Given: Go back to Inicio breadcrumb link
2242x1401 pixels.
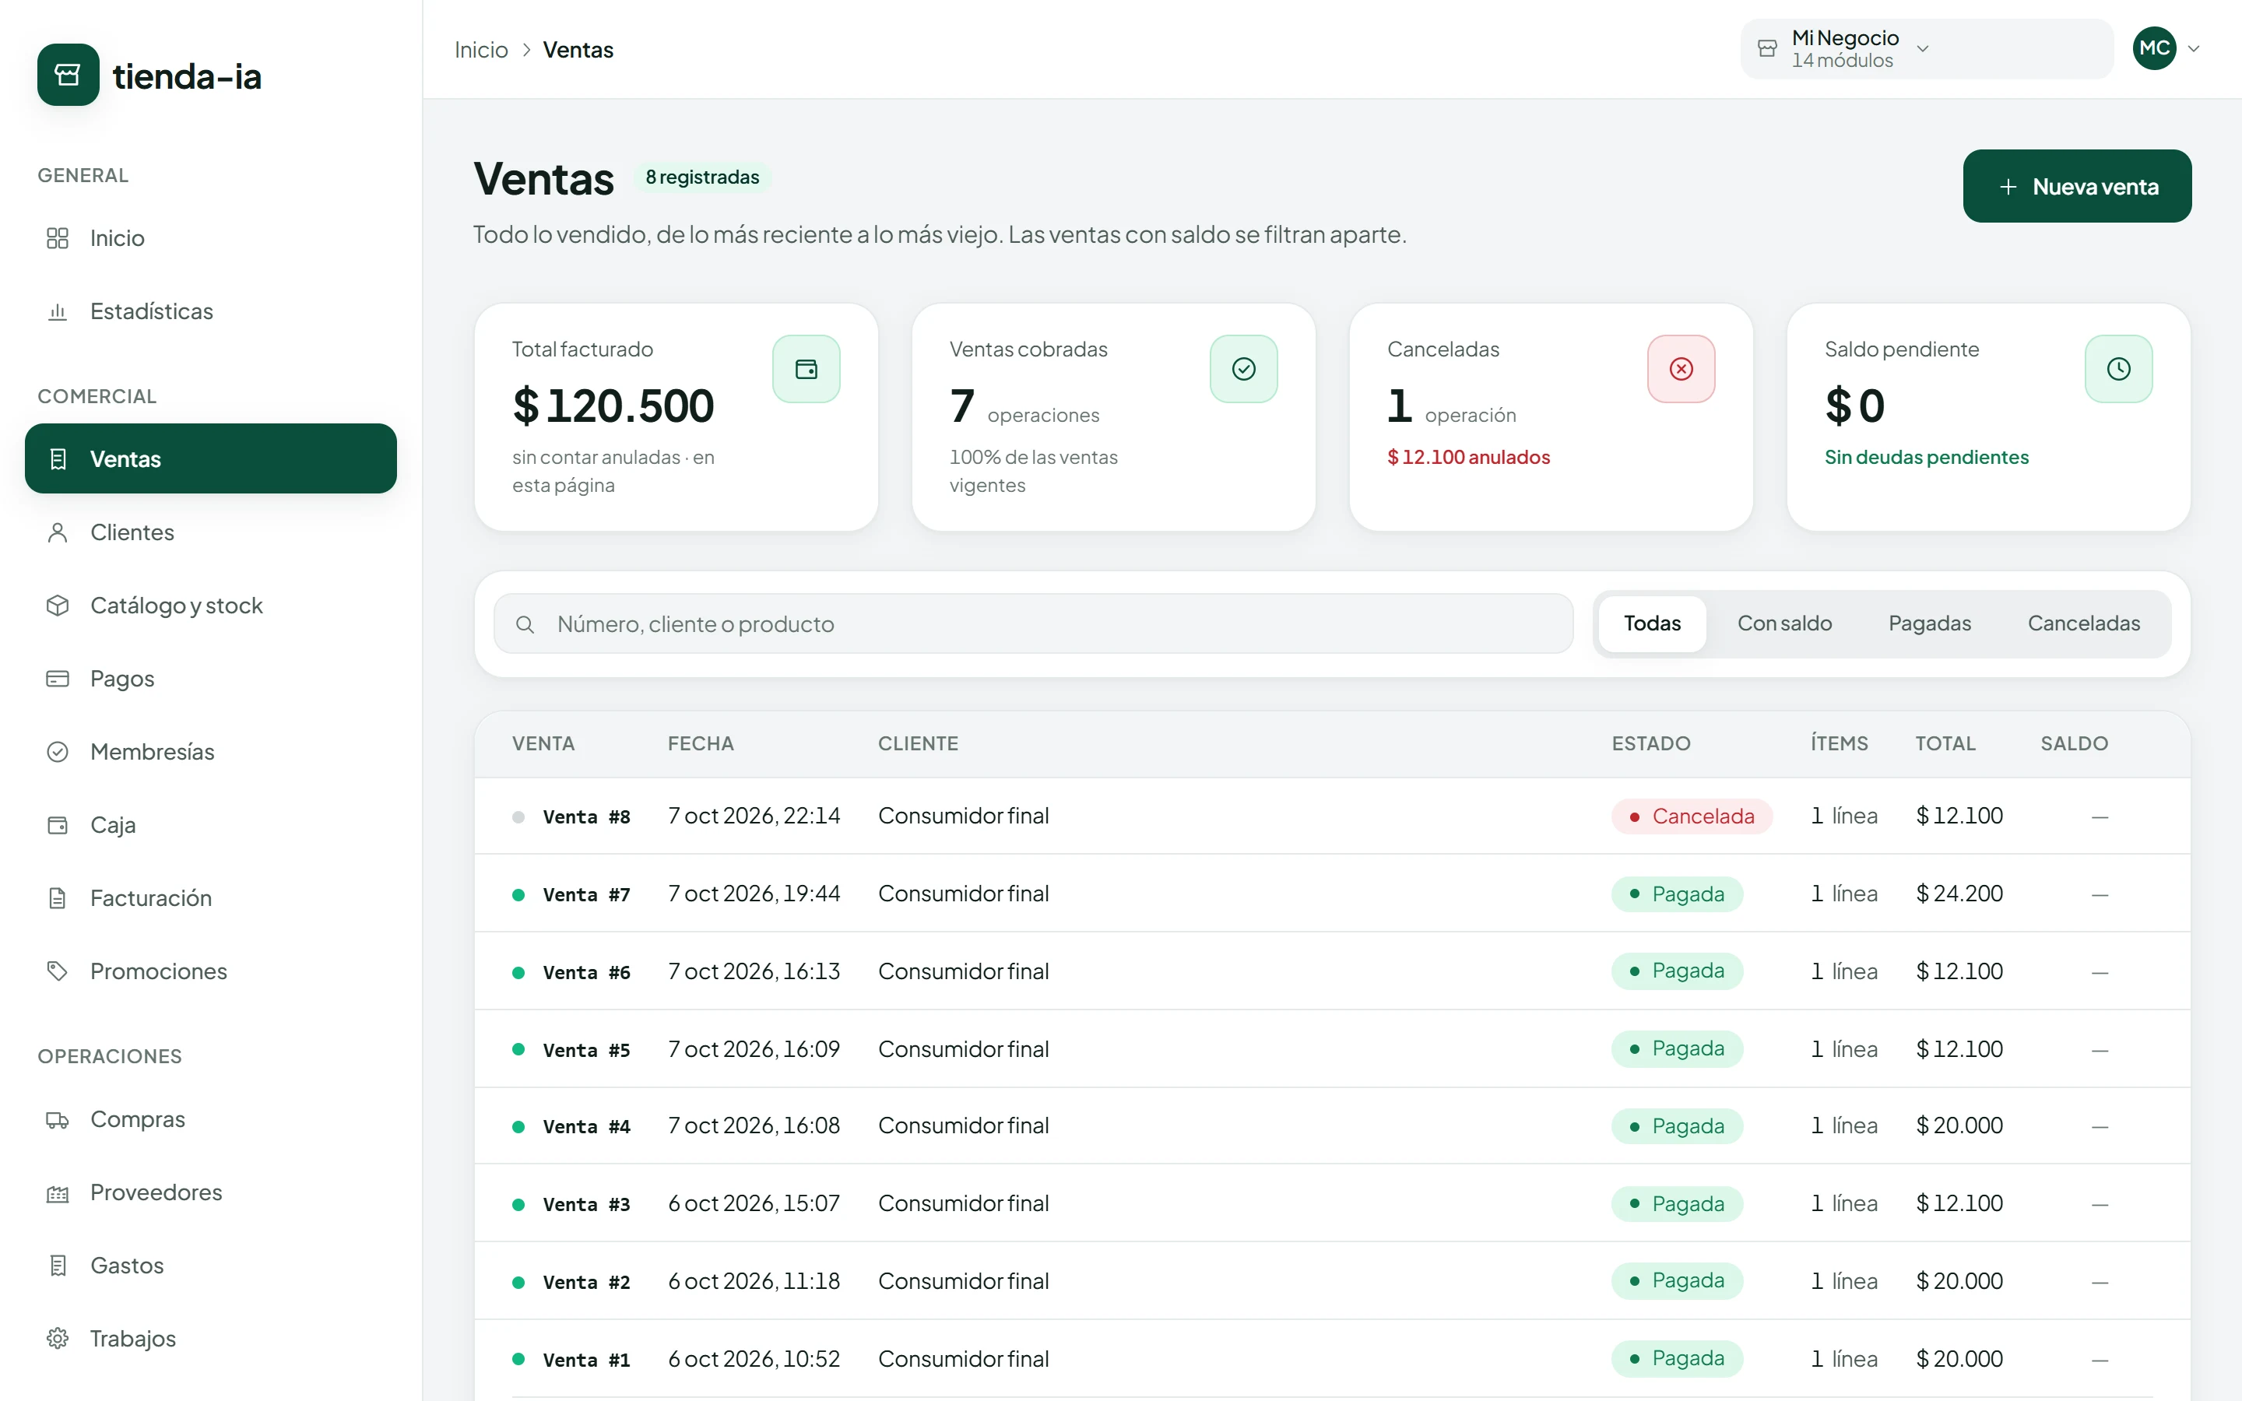Looking at the screenshot, I should [481, 49].
